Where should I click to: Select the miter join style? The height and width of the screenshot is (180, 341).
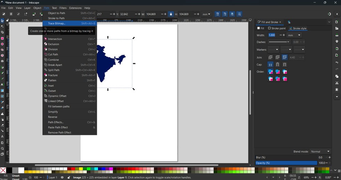pos(285,57)
